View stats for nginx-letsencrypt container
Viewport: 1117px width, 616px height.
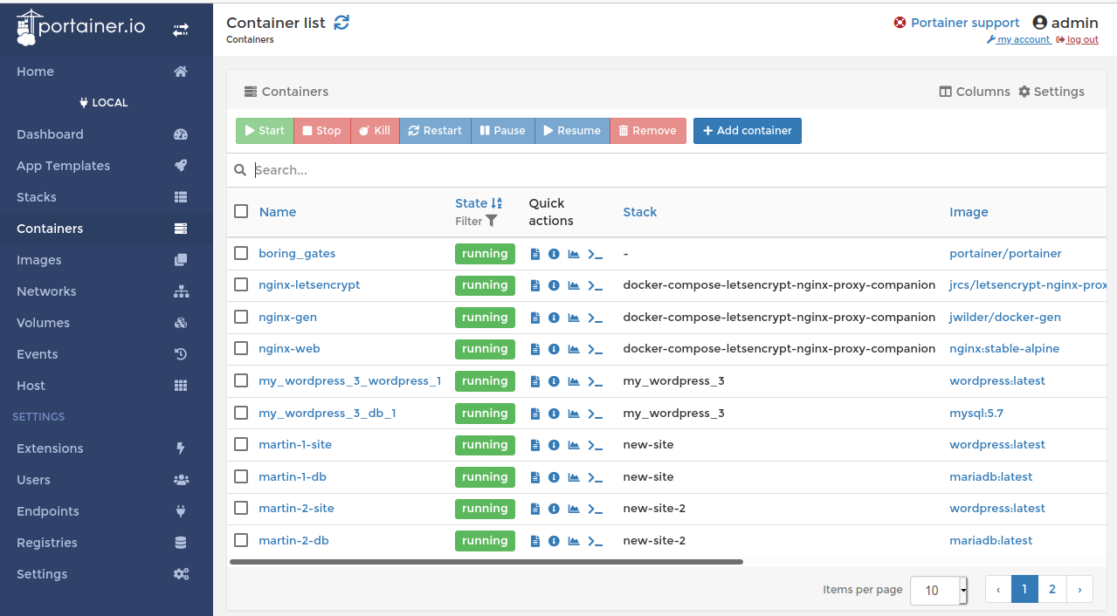573,285
